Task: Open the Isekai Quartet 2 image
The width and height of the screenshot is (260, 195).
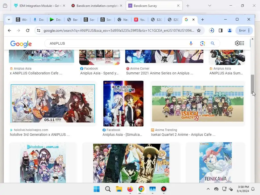Action: tap(198, 104)
